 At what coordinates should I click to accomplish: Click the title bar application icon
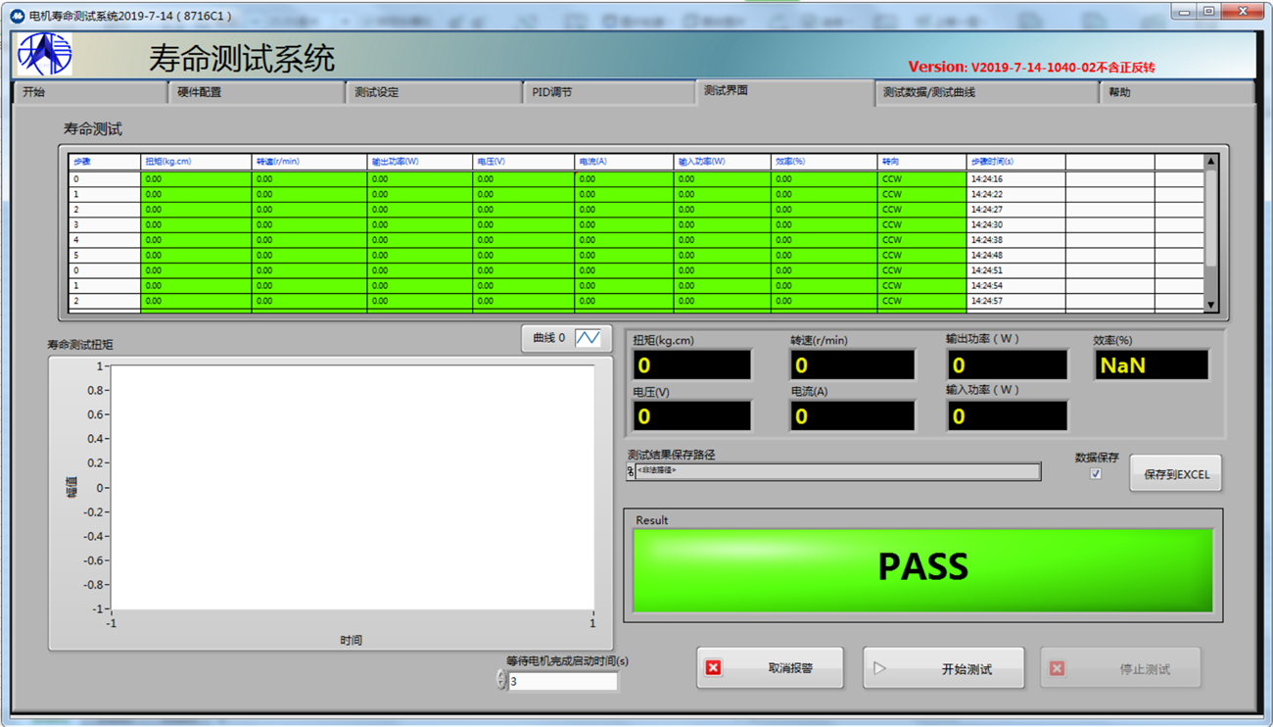coord(17,16)
